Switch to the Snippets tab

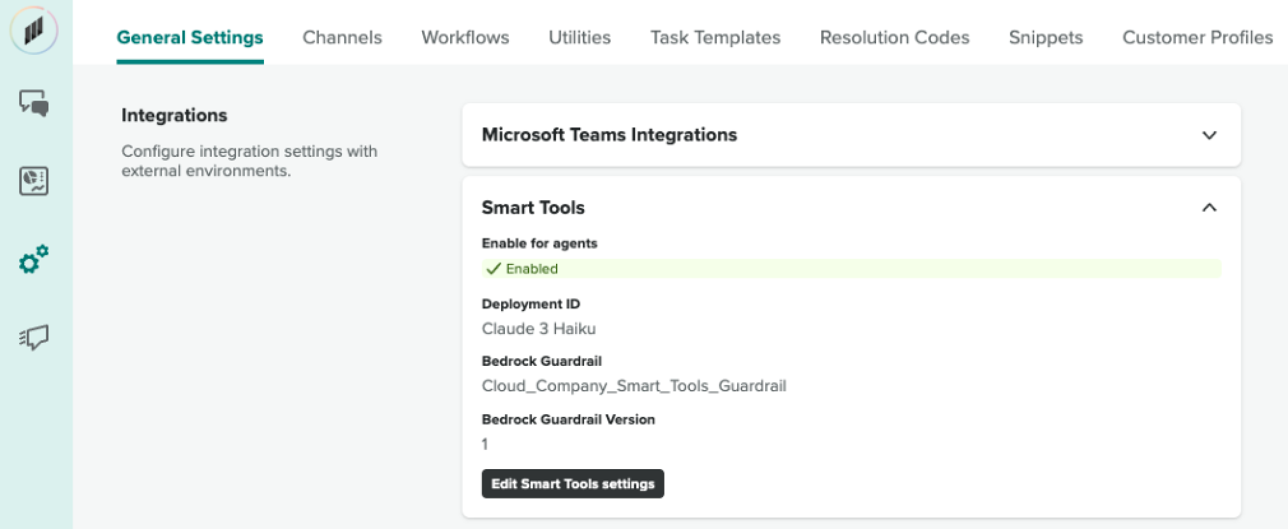1046,38
